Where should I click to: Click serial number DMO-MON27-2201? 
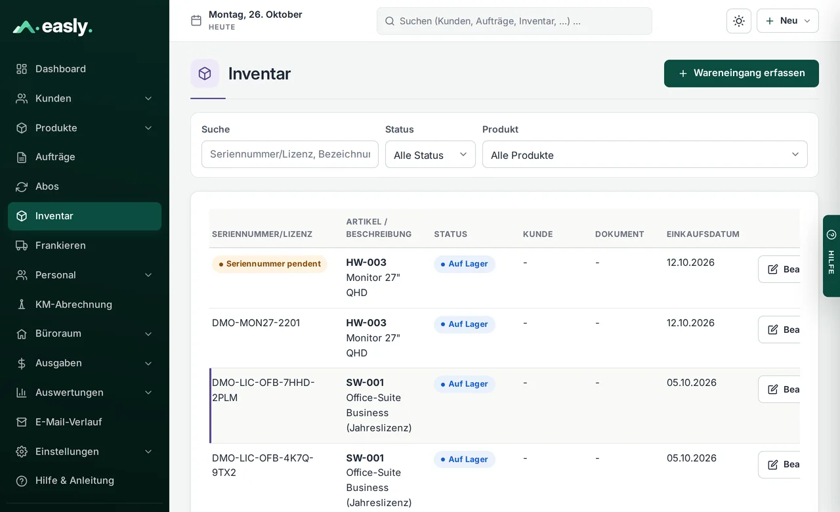(x=256, y=323)
